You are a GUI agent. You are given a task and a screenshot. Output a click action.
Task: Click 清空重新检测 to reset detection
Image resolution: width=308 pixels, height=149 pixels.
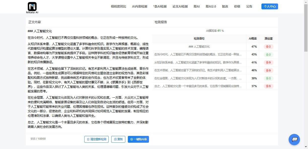(96, 139)
